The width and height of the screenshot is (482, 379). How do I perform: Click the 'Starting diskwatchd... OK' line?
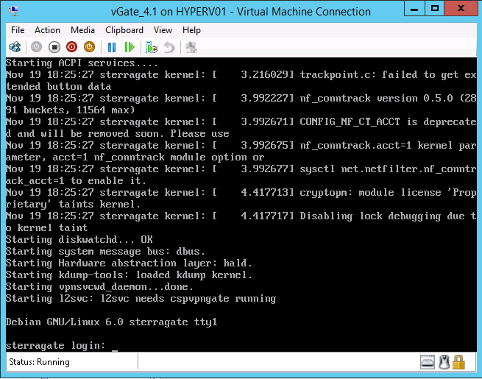(x=79, y=239)
